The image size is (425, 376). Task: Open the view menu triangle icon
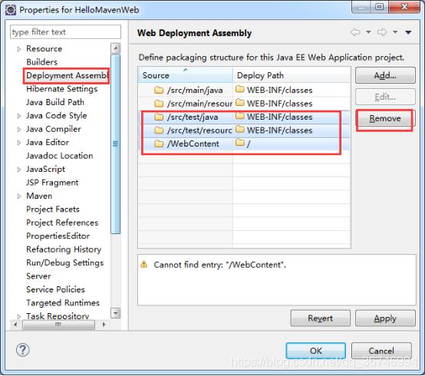pos(408,32)
